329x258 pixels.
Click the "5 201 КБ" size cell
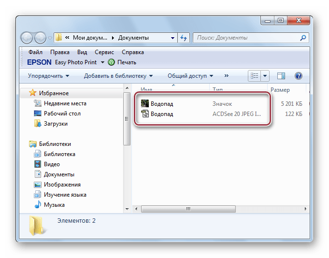[x=292, y=104]
